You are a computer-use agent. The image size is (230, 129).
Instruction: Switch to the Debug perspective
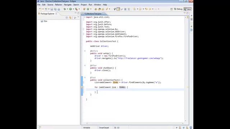click(x=178, y=9)
